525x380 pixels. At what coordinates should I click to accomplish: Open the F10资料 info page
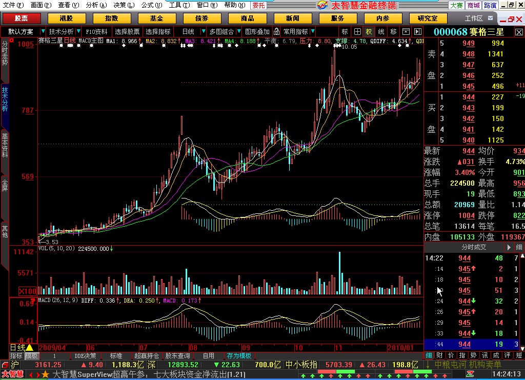(97, 31)
